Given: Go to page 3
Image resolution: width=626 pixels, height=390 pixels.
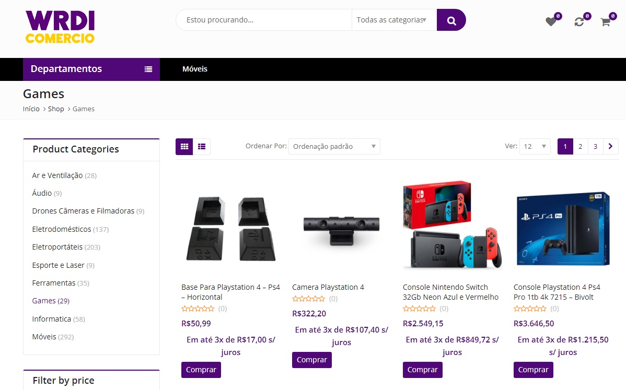Looking at the screenshot, I should coord(595,146).
